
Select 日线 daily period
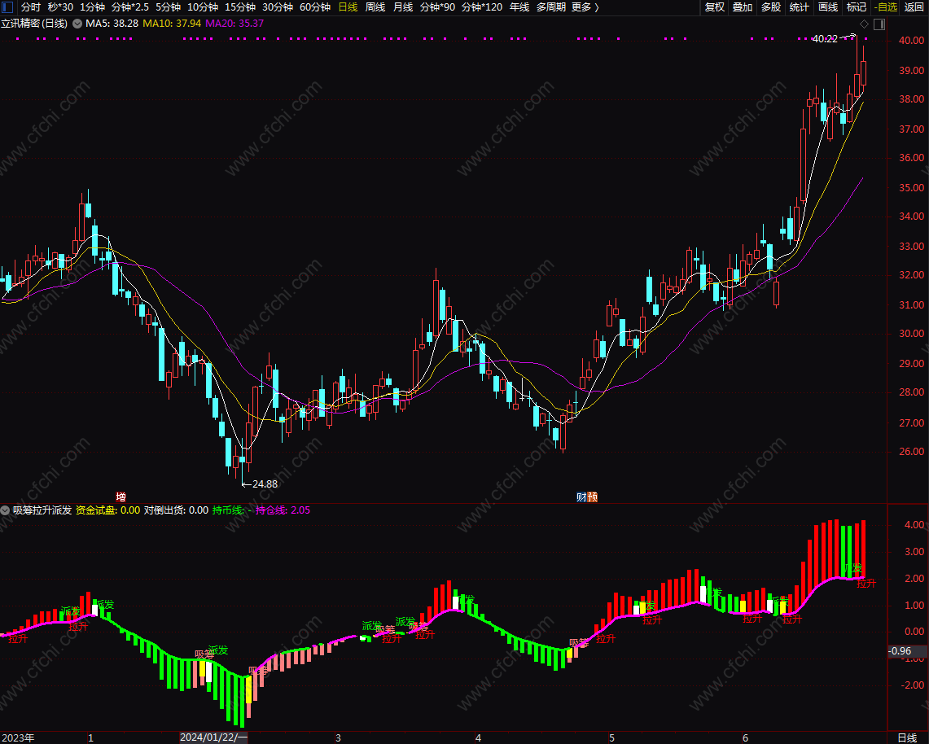coord(348,7)
